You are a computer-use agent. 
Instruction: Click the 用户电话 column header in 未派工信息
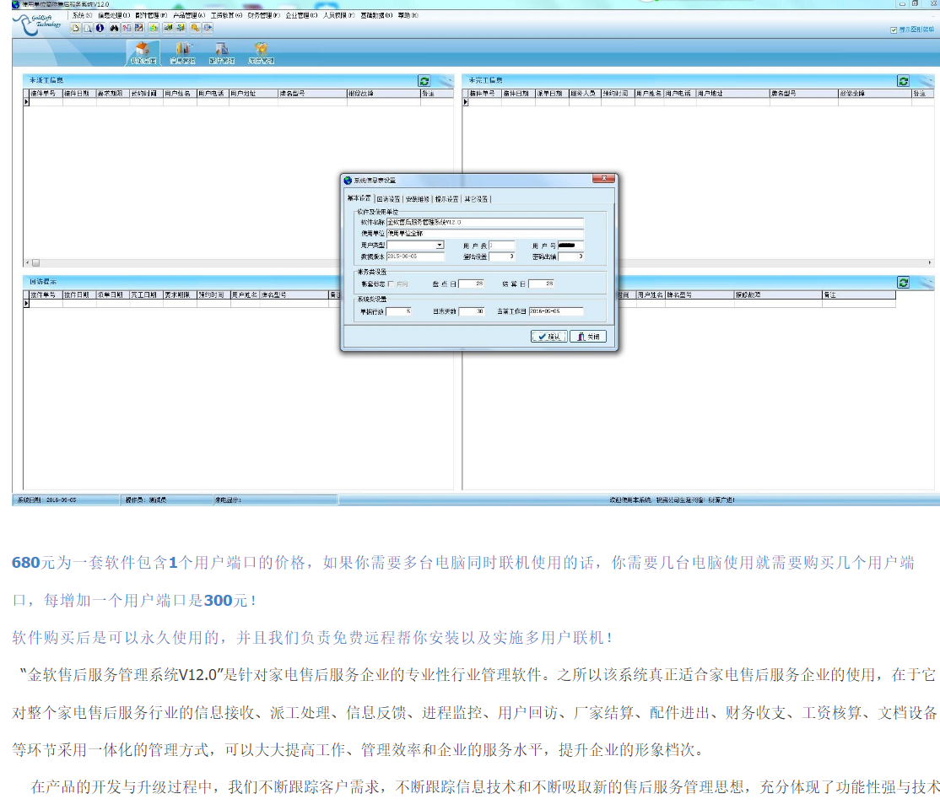pos(213,94)
